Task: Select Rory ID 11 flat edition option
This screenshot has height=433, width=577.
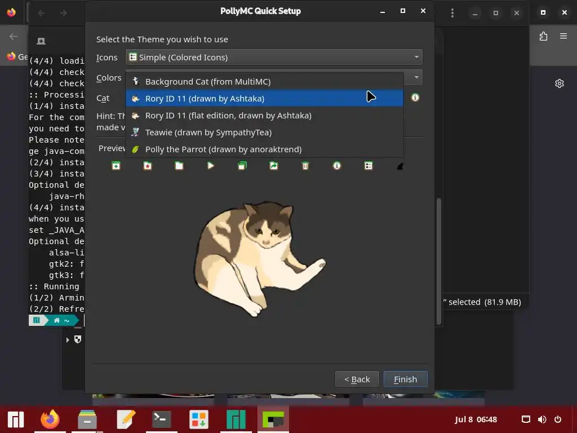Action: [264, 115]
